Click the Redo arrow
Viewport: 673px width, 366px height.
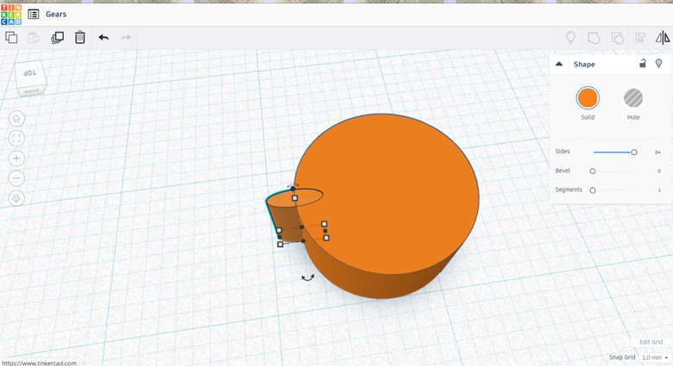pos(126,38)
